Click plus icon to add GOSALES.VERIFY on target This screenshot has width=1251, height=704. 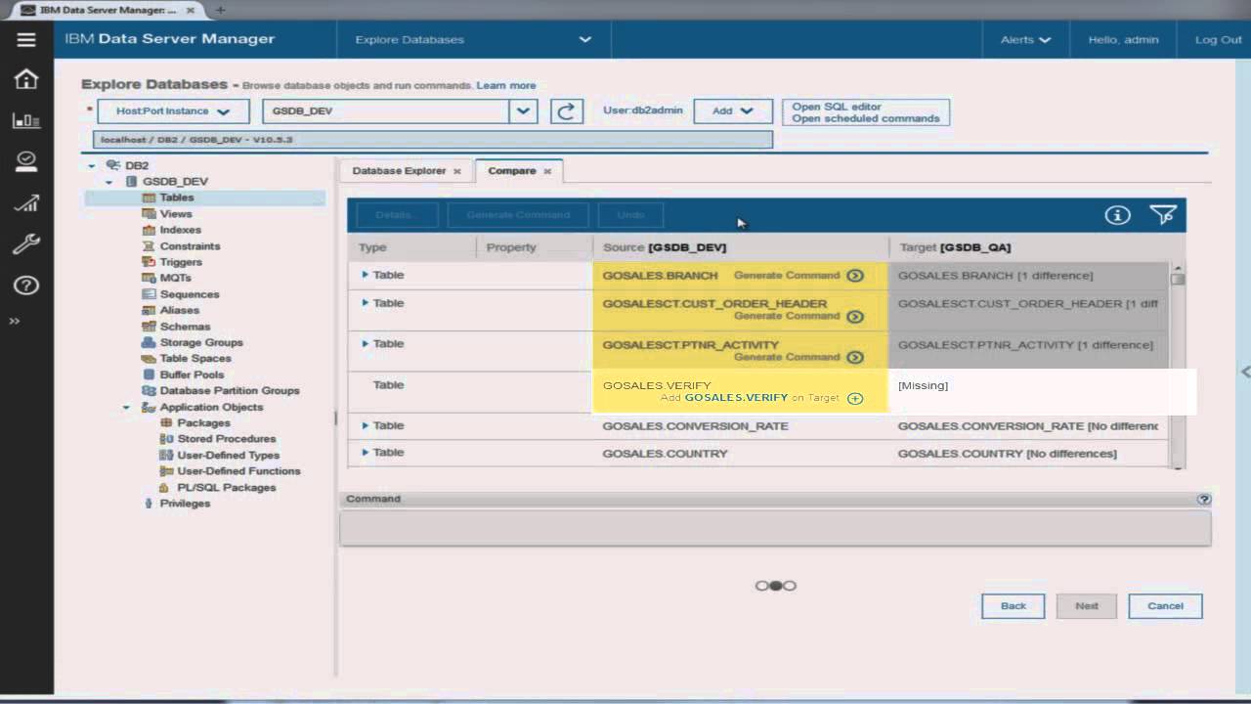coord(855,398)
